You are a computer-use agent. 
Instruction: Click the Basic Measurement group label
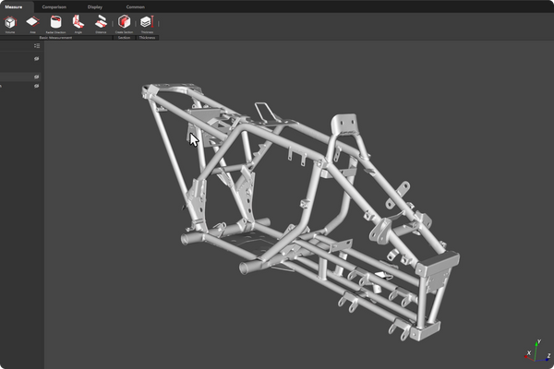55,38
